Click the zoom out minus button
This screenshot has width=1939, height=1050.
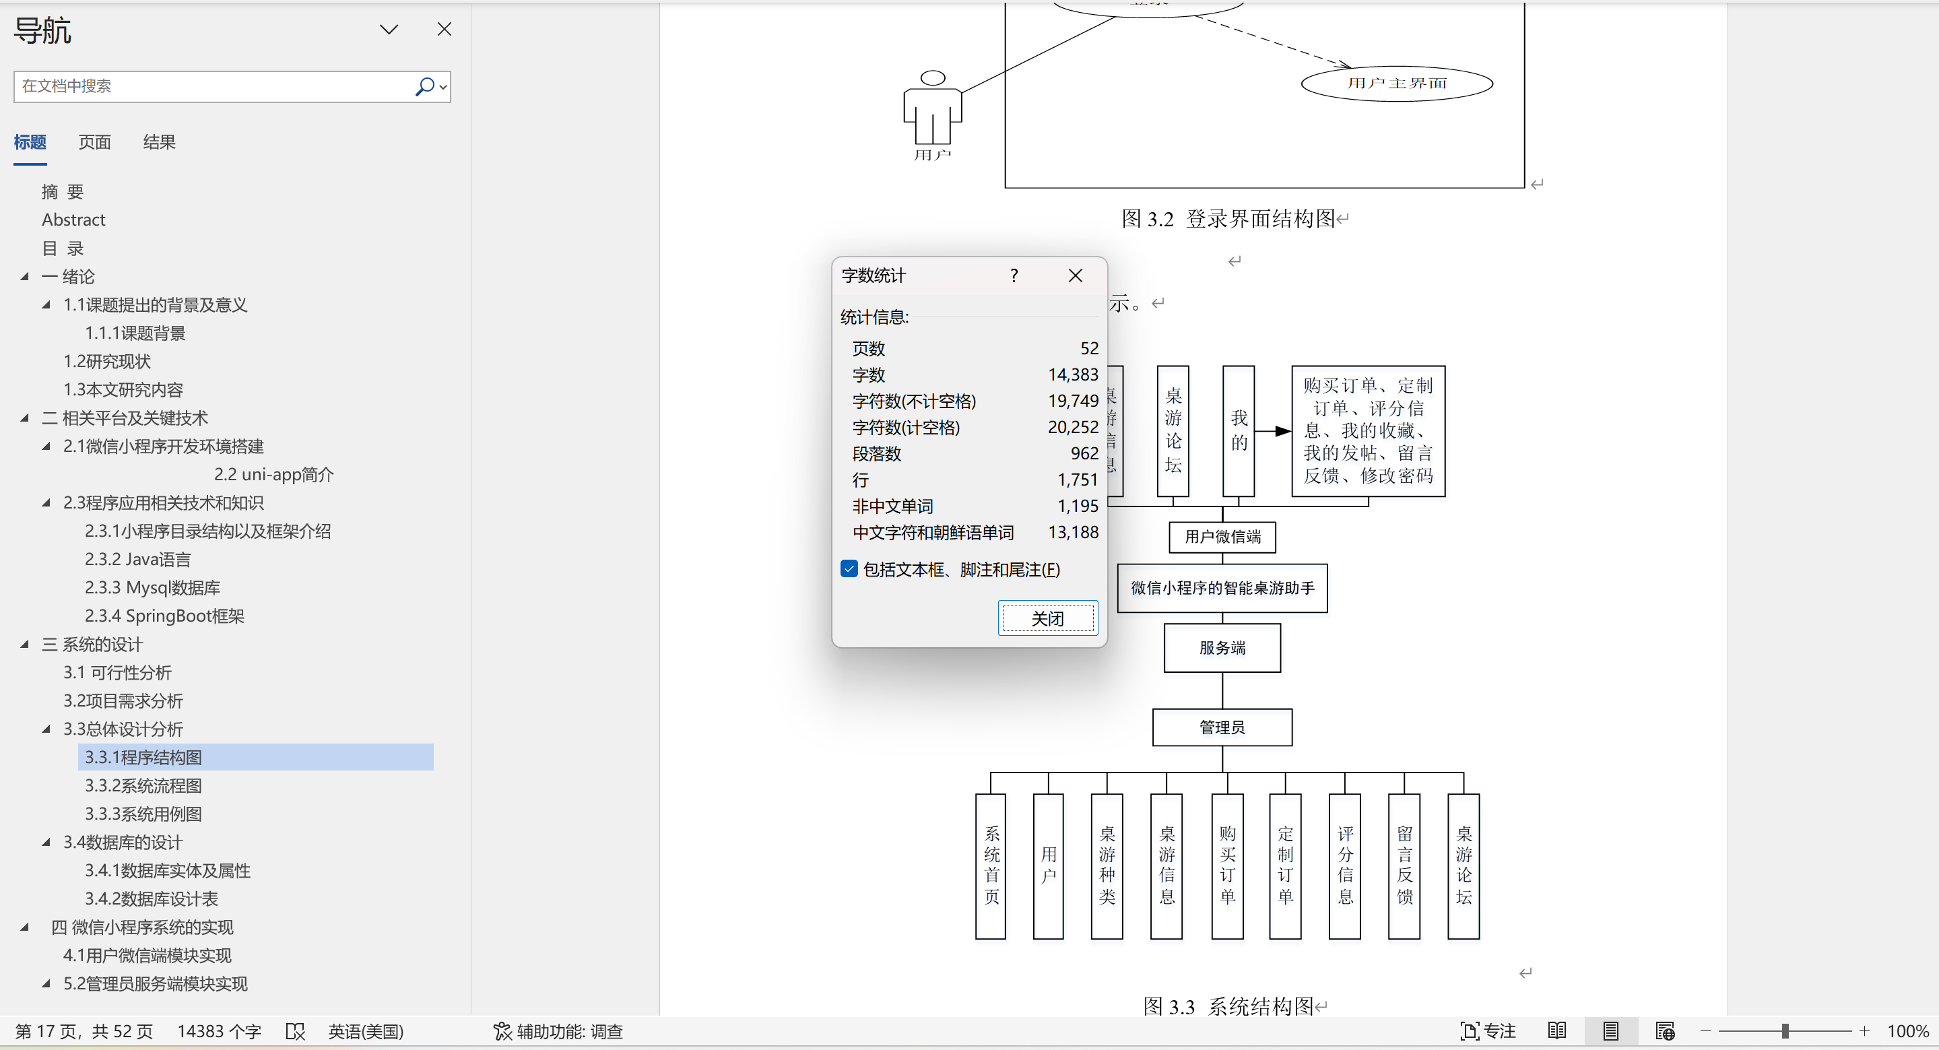[x=1706, y=1031]
